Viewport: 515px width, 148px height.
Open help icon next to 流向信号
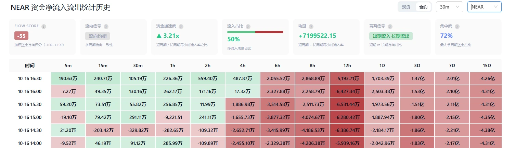(106, 26)
